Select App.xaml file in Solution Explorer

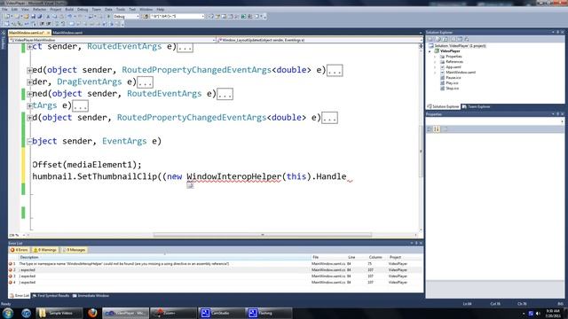(454, 67)
